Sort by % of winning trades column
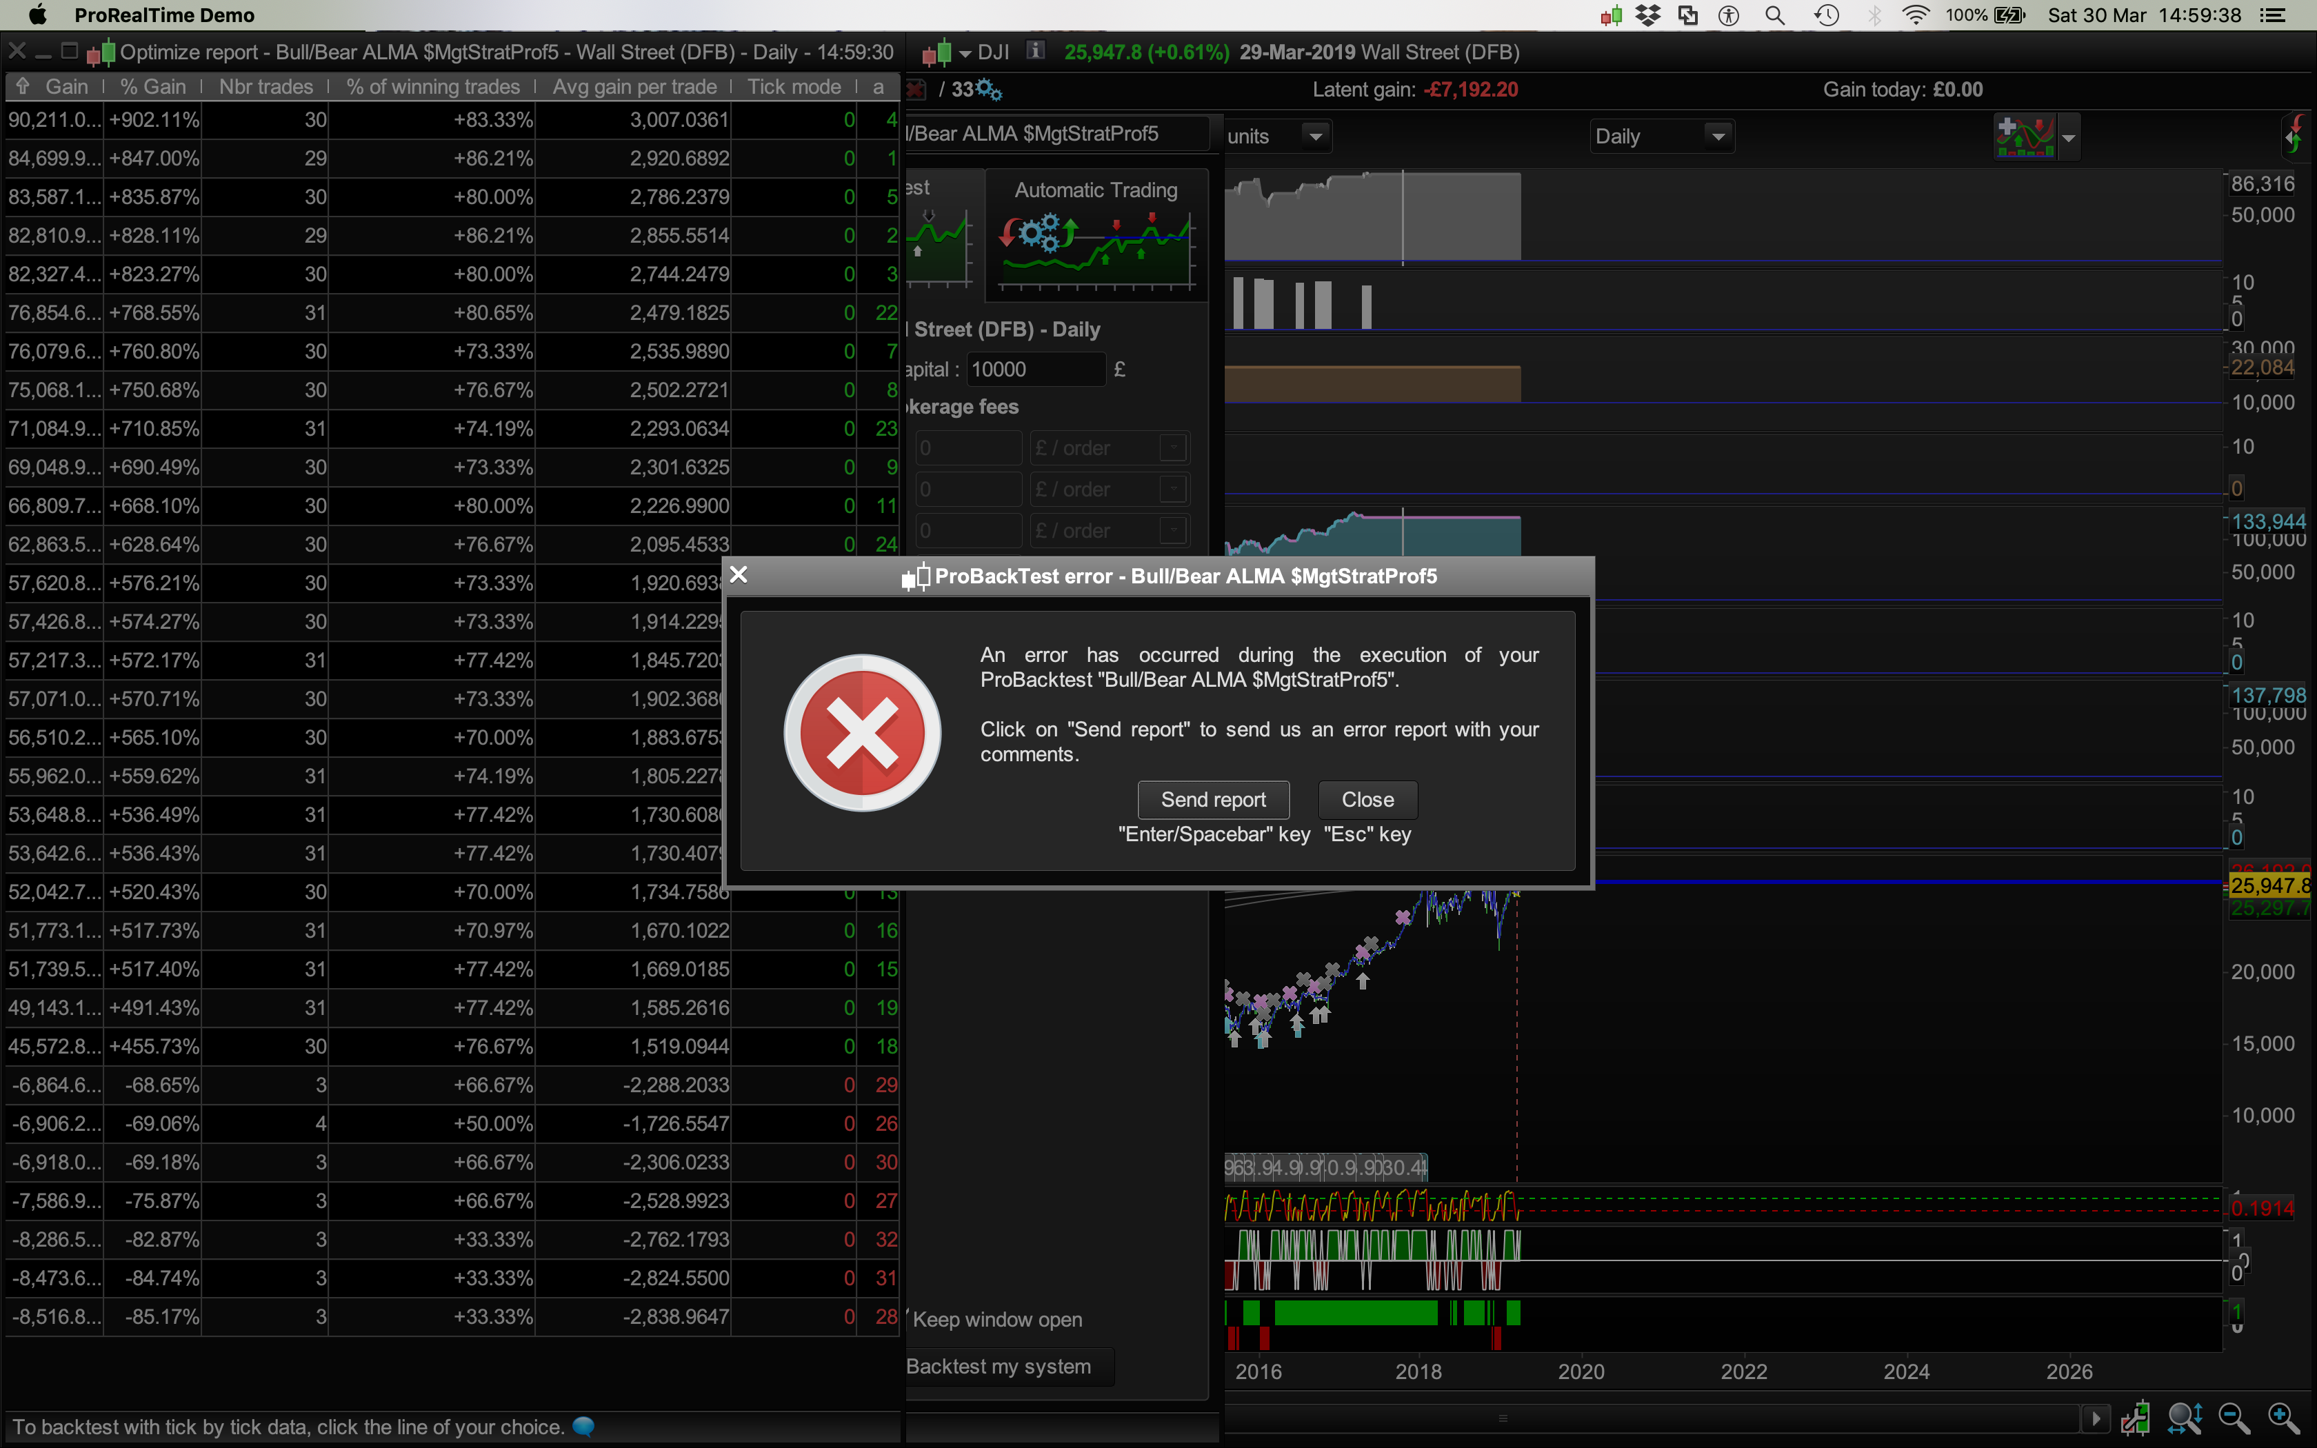 [x=433, y=87]
